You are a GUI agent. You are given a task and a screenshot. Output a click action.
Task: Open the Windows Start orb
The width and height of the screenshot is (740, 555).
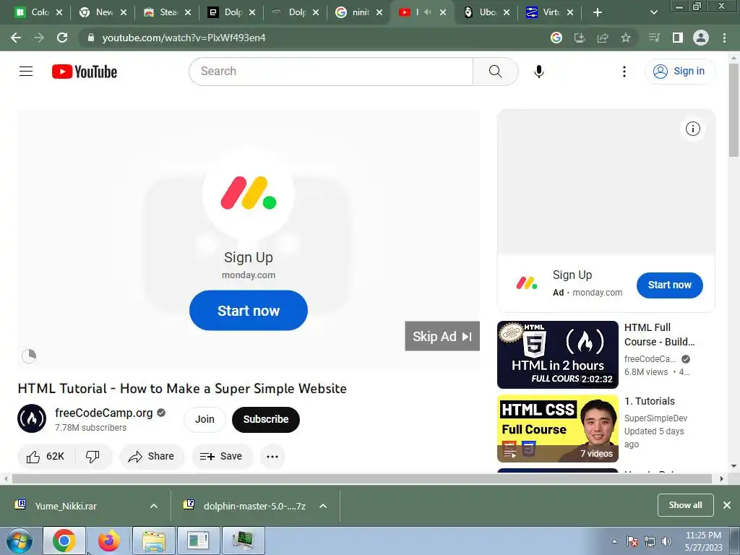(x=19, y=541)
